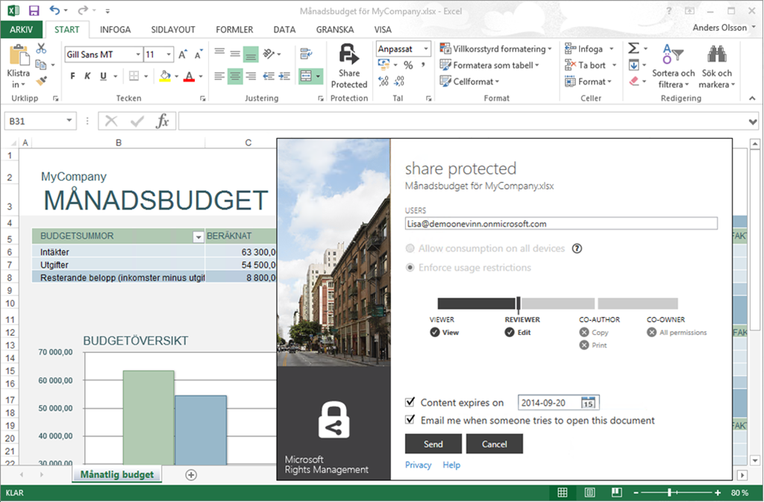Image resolution: width=764 pixels, height=502 pixels.
Task: Toggle Email me when someone opens checkbox
Action: pyautogui.click(x=410, y=420)
